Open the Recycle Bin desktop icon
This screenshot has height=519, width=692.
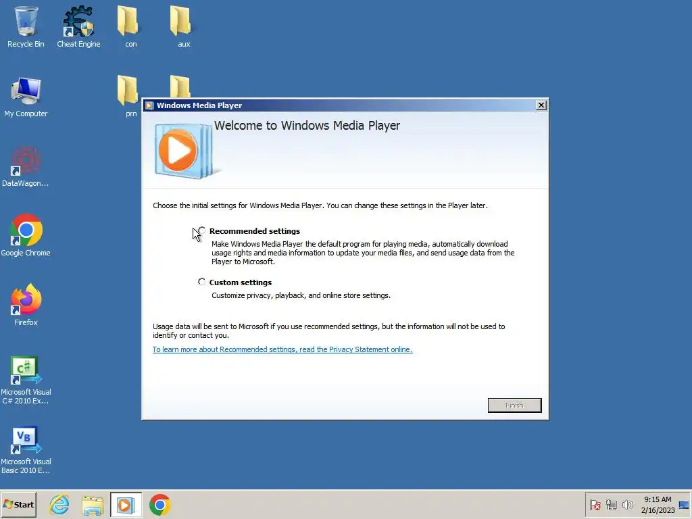[26, 26]
